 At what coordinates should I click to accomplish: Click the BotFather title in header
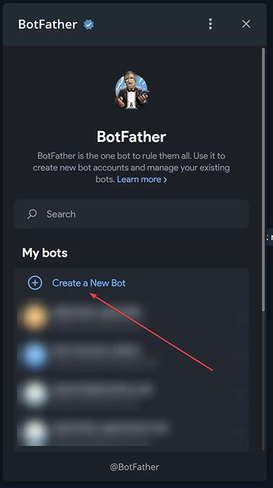(x=48, y=25)
